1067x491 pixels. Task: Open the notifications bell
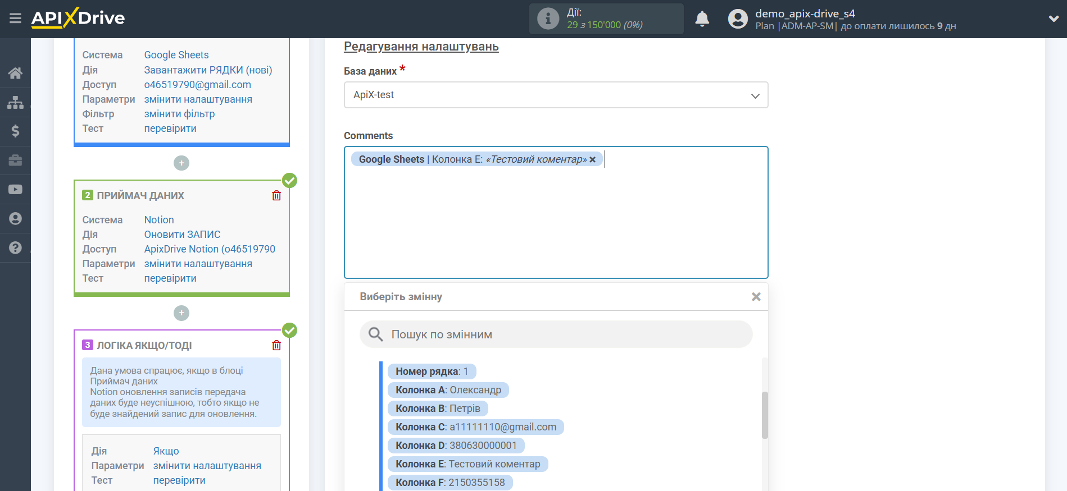click(702, 19)
